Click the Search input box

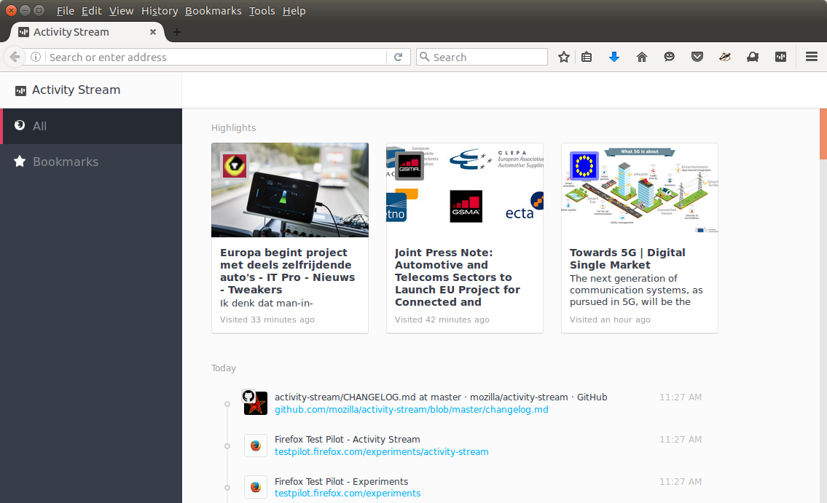482,57
